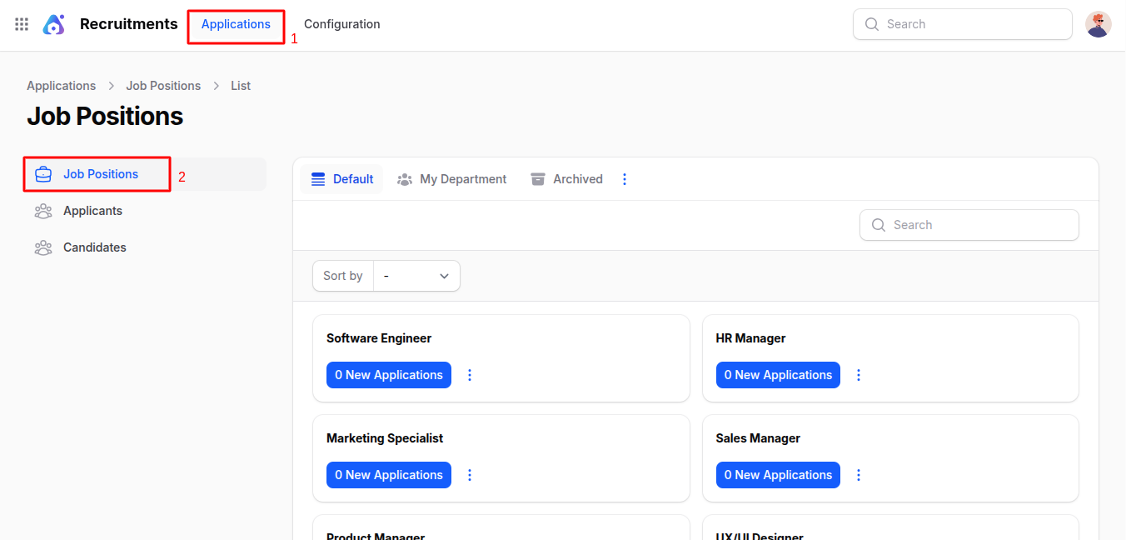Open the apps grid launcher icon
The height and width of the screenshot is (540, 1126).
click(22, 24)
